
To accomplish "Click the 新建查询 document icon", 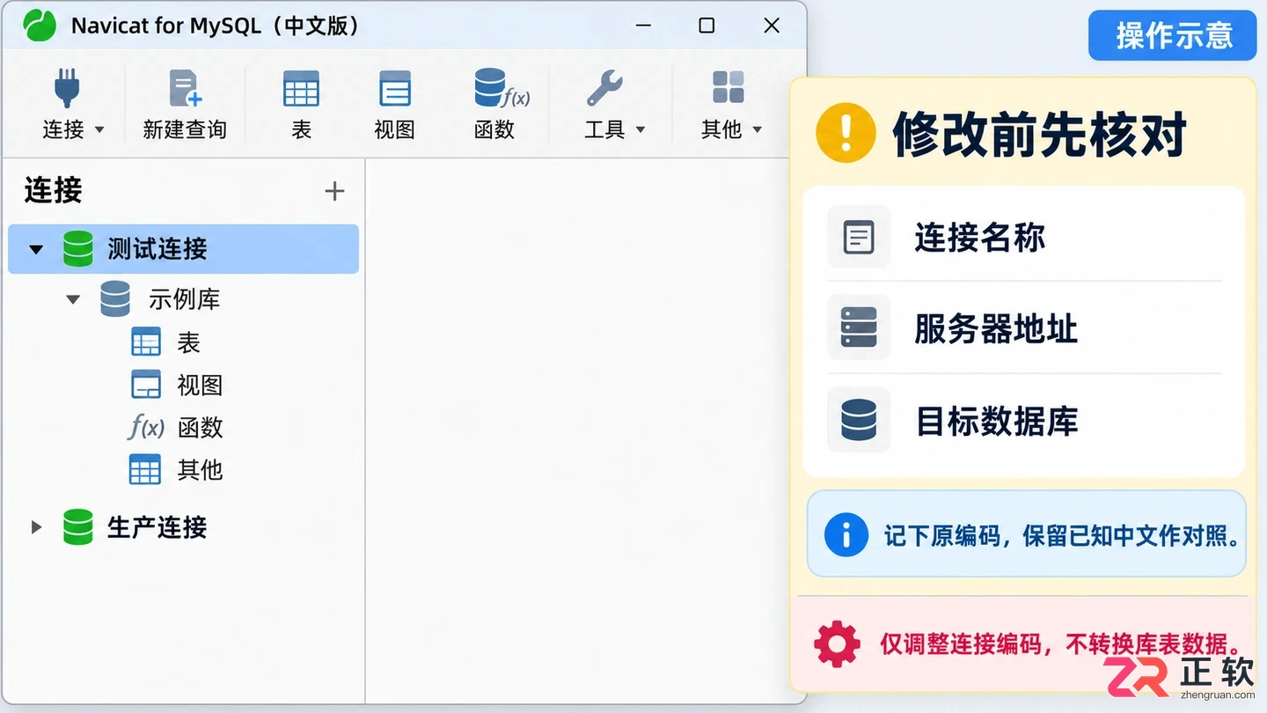I will point(185,88).
